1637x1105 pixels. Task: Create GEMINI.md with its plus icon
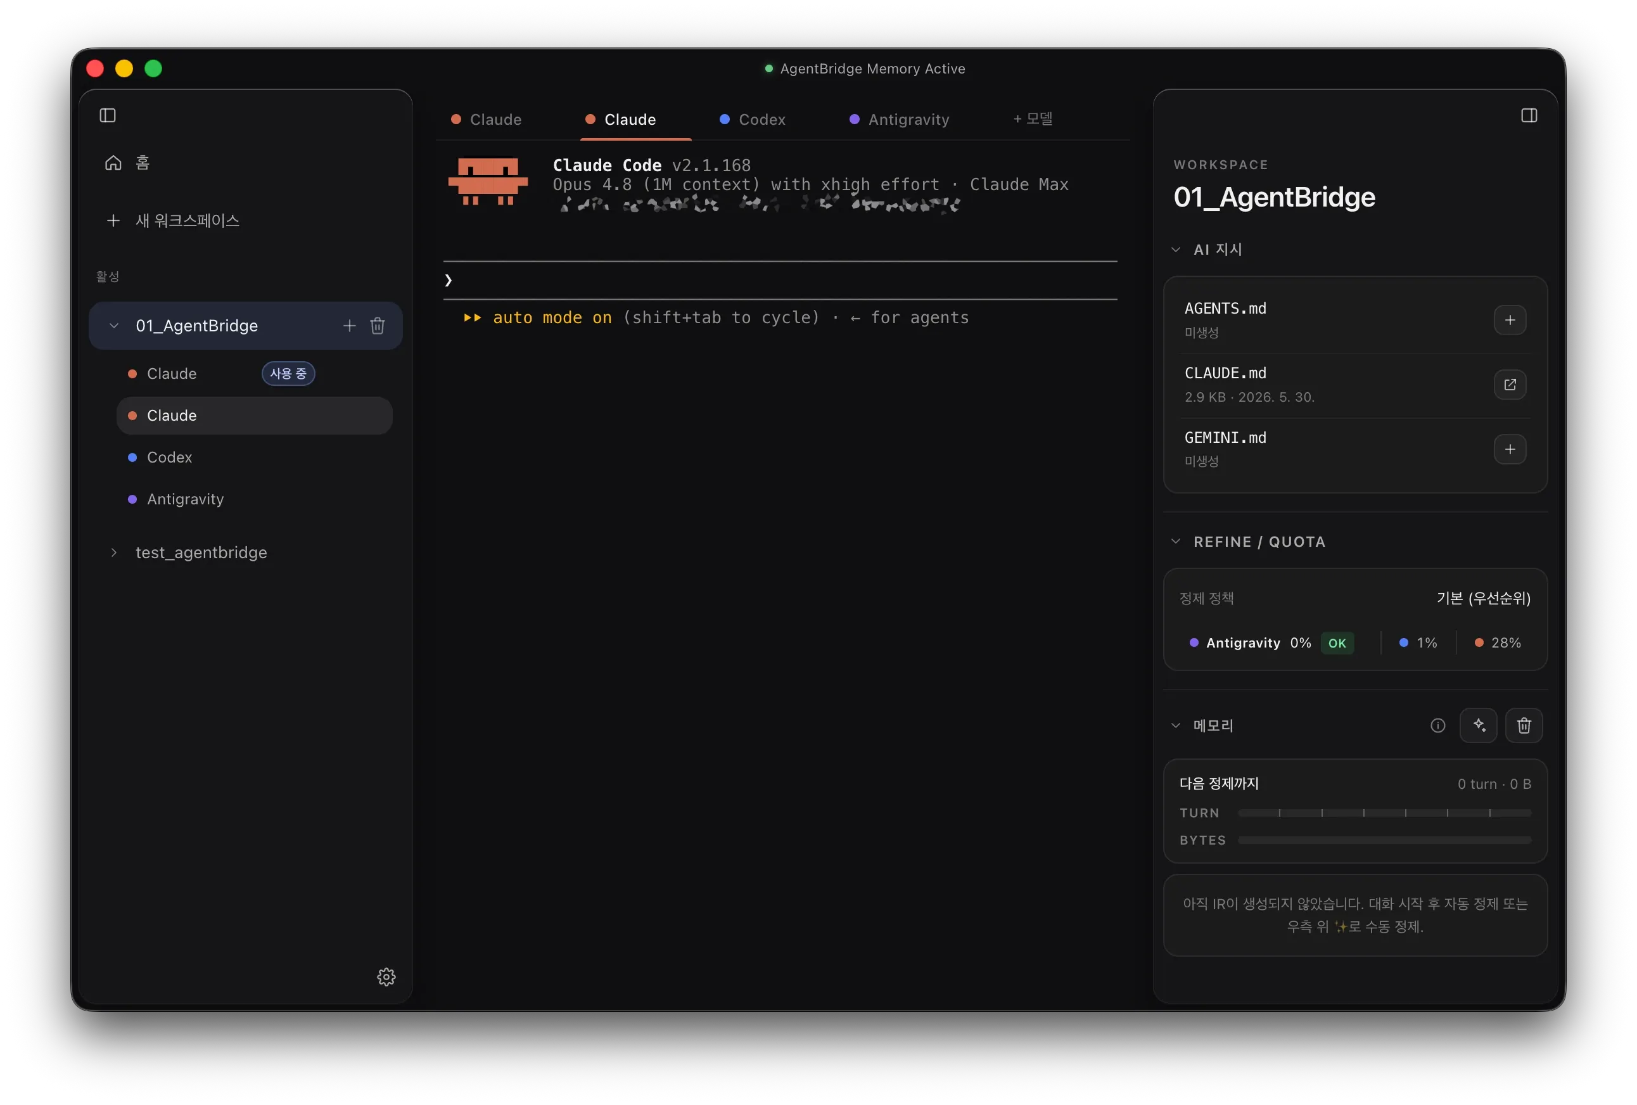(1510, 449)
